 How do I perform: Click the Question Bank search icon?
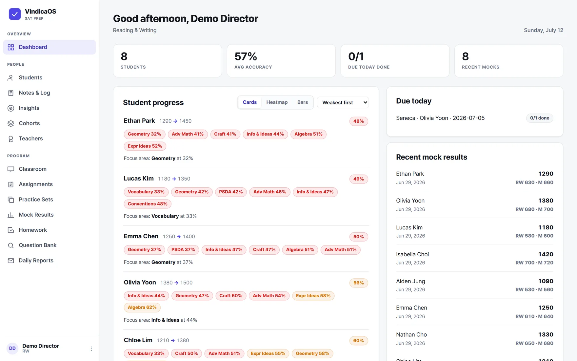point(11,245)
